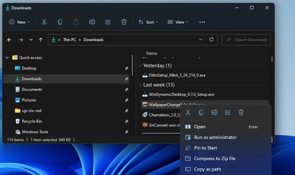This screenshot has height=175, width=295.
Task: Open recent locations dropdown arrow
Action: point(31,40)
